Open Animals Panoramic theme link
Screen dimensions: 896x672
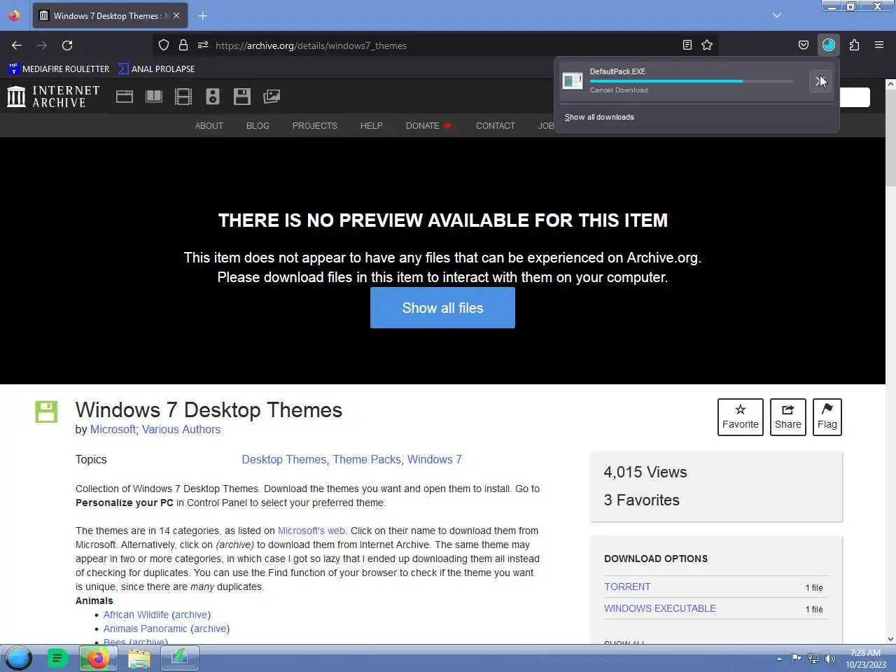145,629
